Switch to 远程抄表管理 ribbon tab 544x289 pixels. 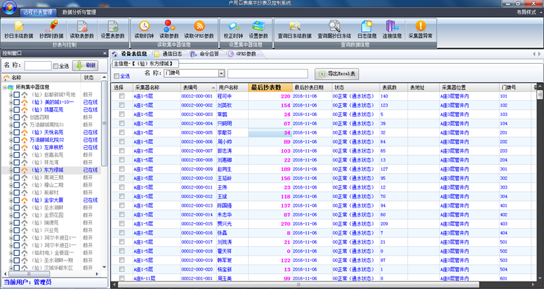click(38, 12)
